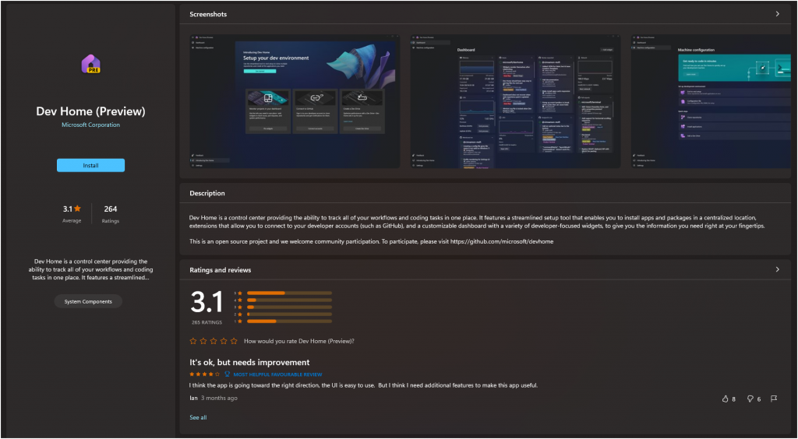
Task: Report the review using the flag icon
Action: point(774,399)
